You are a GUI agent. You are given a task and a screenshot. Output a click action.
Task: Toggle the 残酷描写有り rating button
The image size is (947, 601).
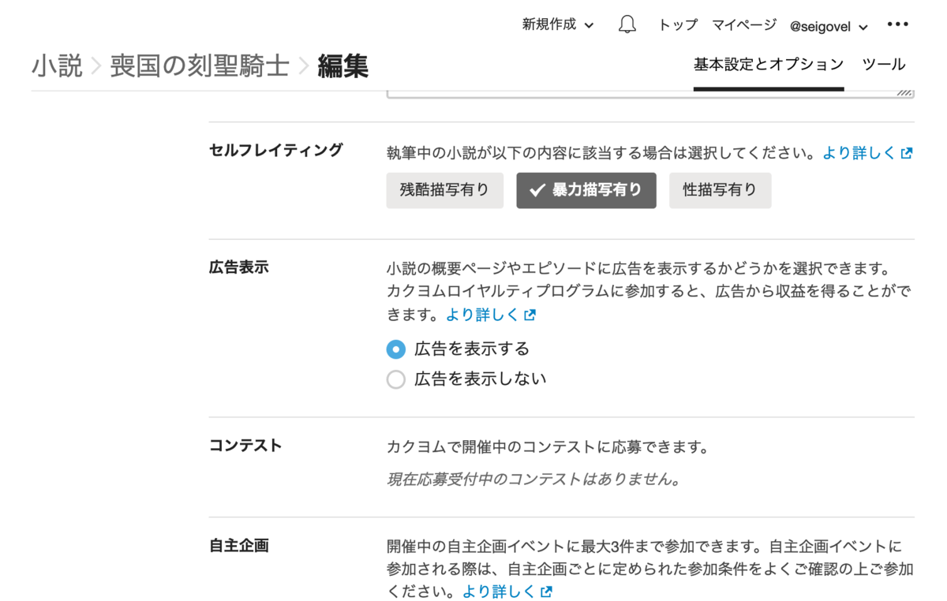click(x=444, y=190)
